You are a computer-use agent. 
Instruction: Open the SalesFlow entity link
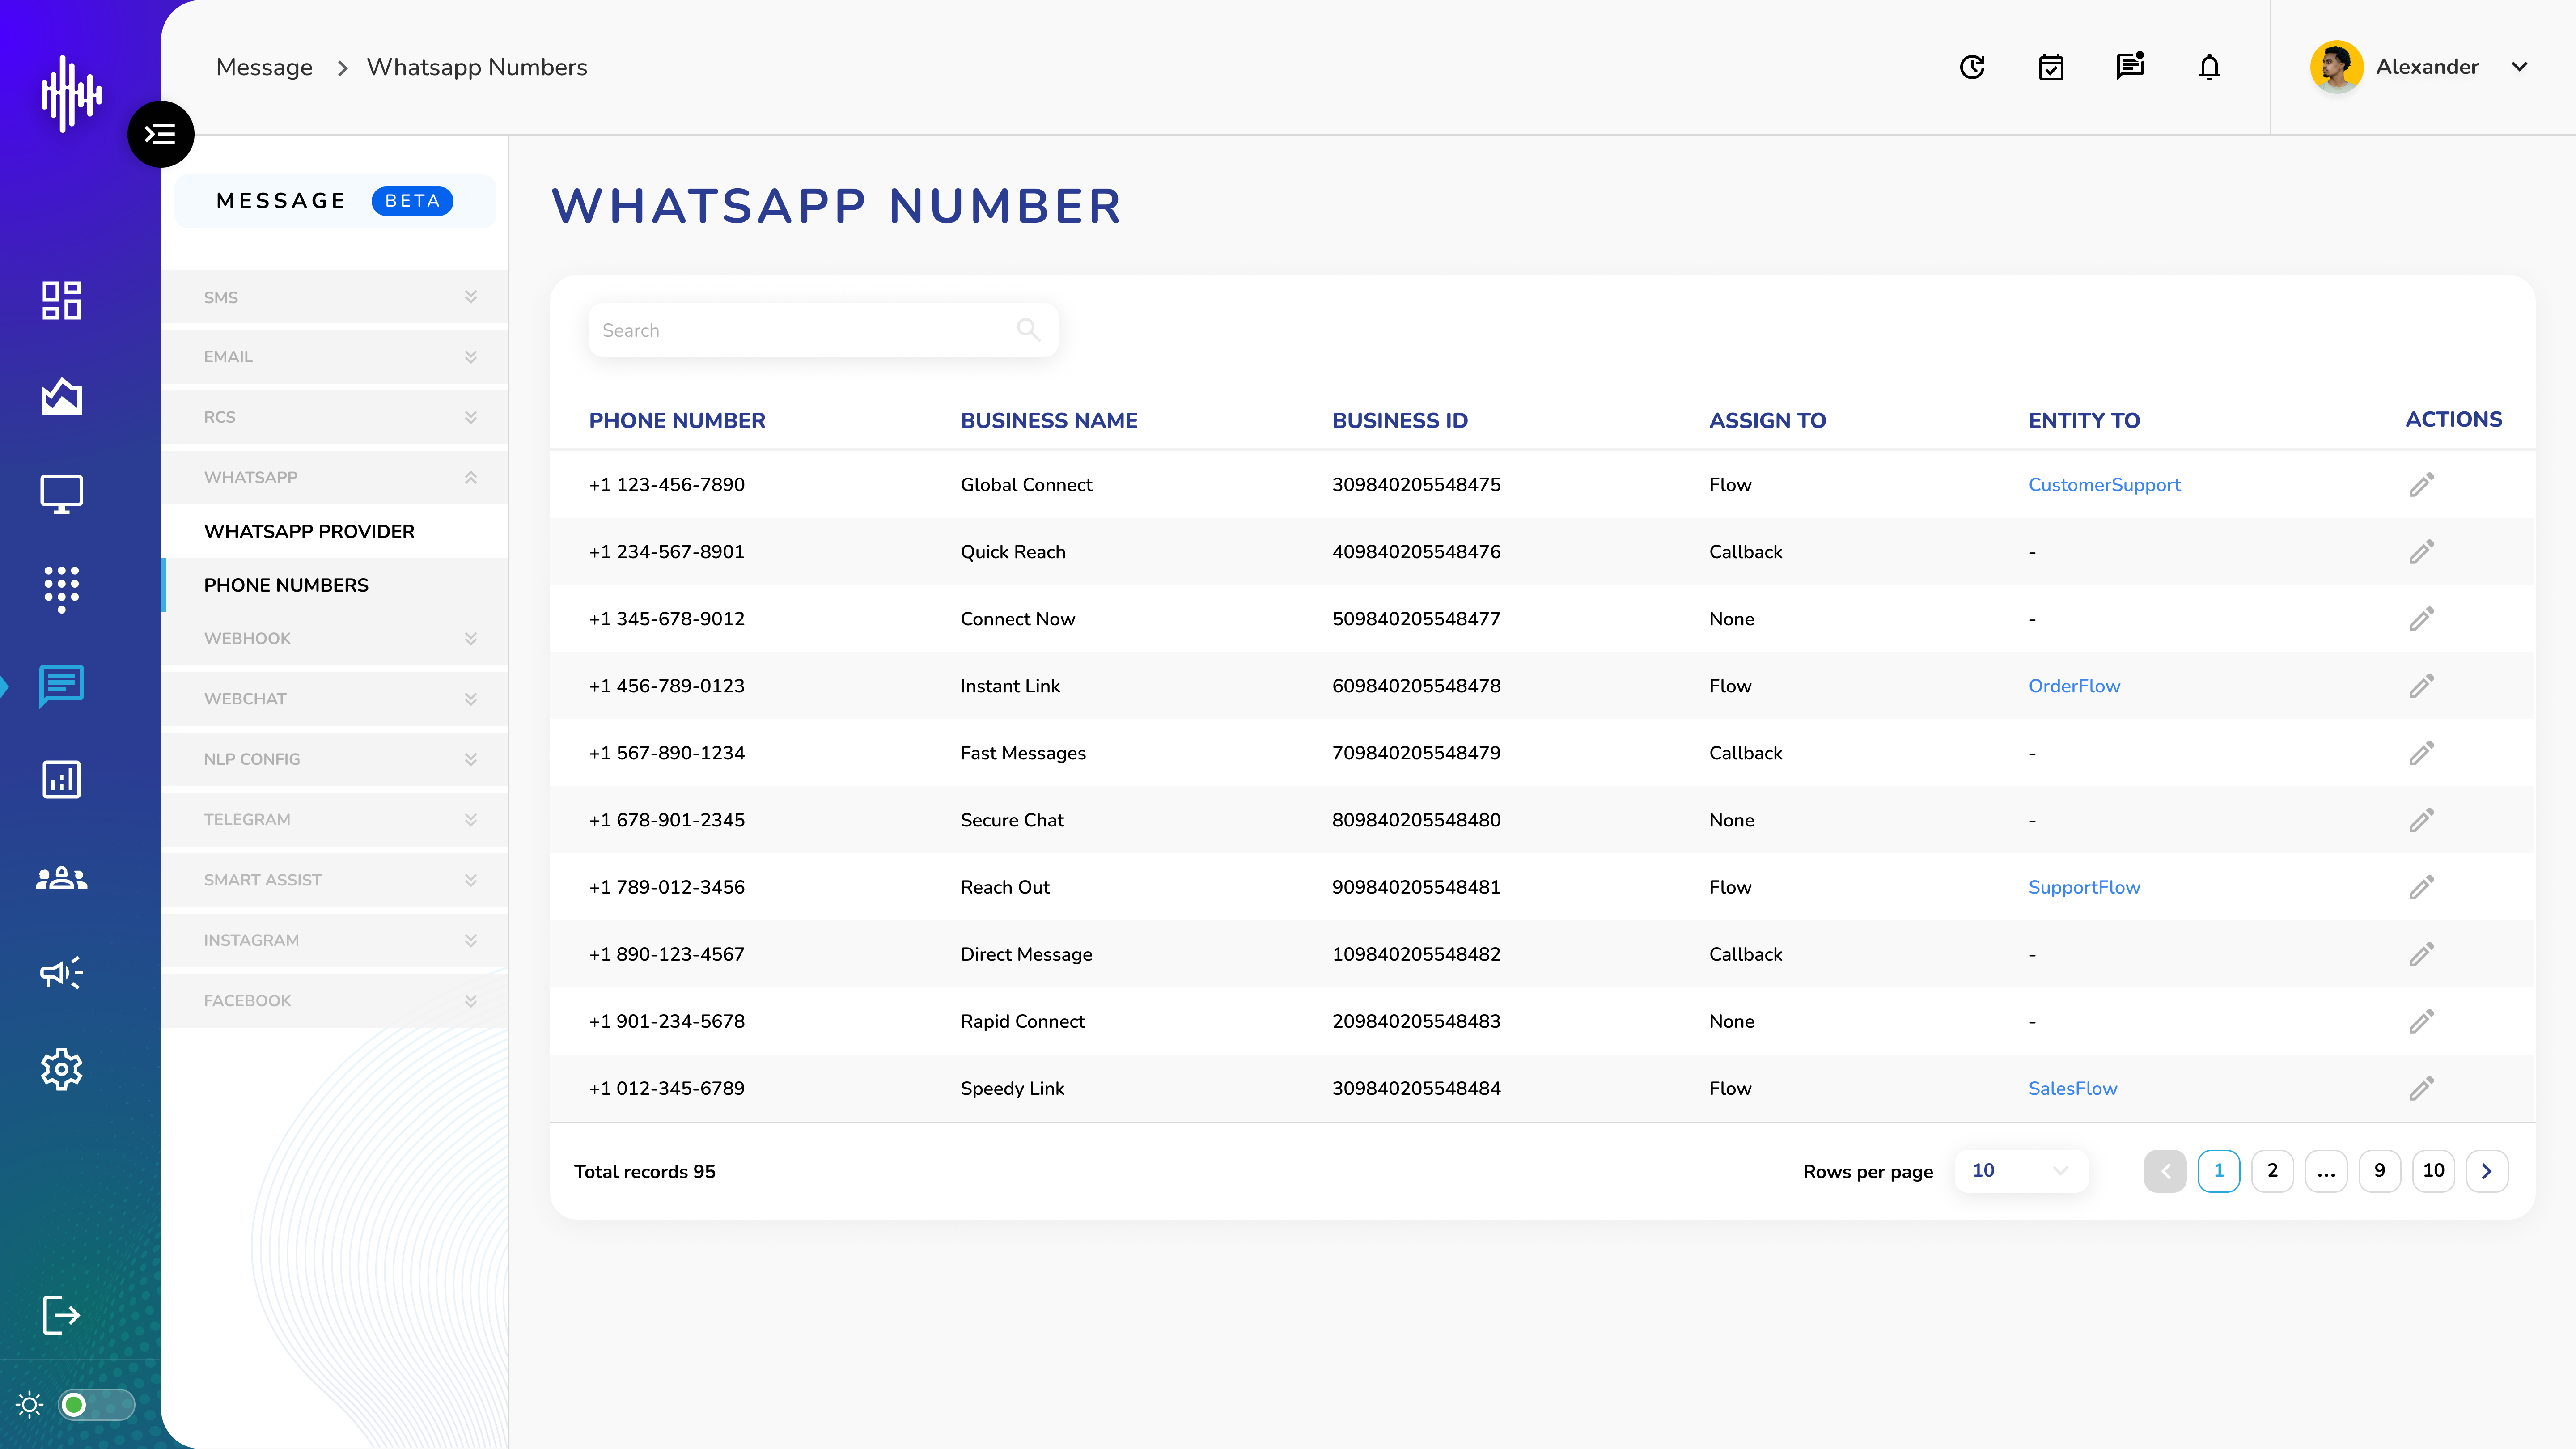2072,1088
